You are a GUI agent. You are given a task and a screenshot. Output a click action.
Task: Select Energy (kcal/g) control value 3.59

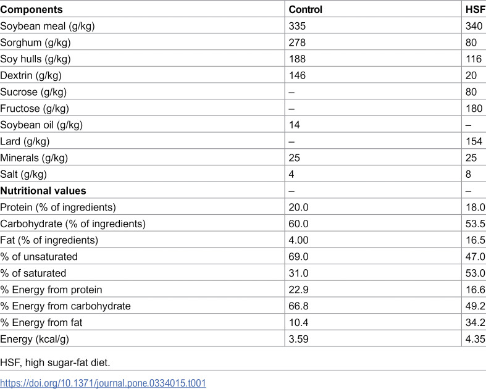[298, 339]
